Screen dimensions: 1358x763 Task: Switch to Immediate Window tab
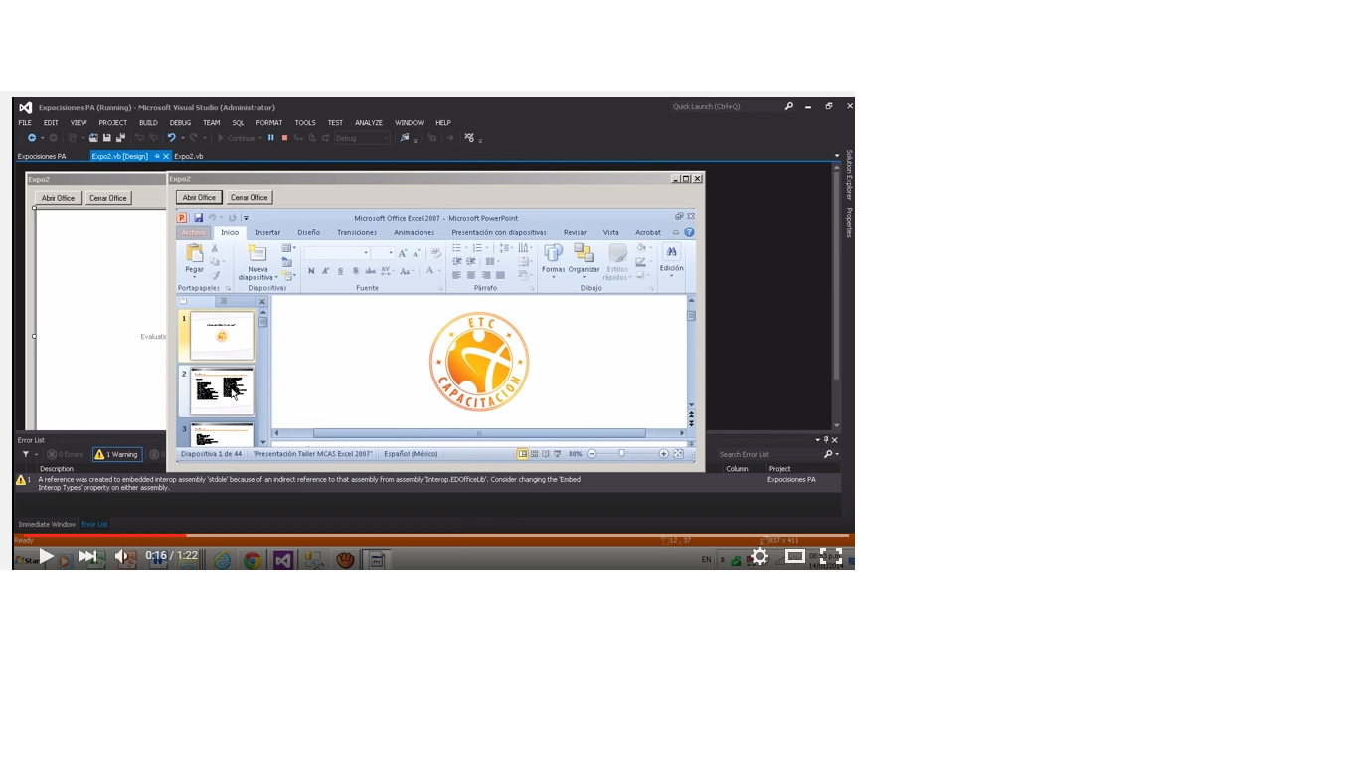[x=47, y=524]
